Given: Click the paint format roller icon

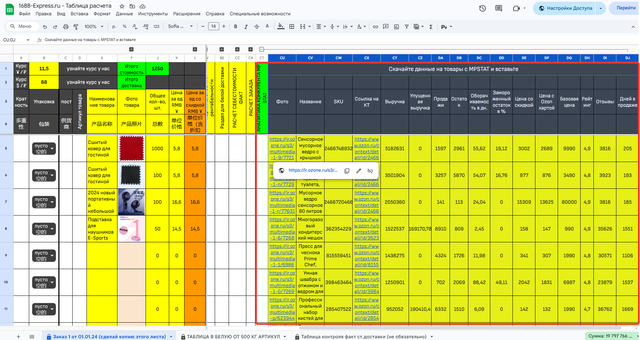Looking at the screenshot, I should (76, 27).
